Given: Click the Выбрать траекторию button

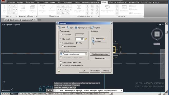Looking at the screenshot, I should 100,54.
